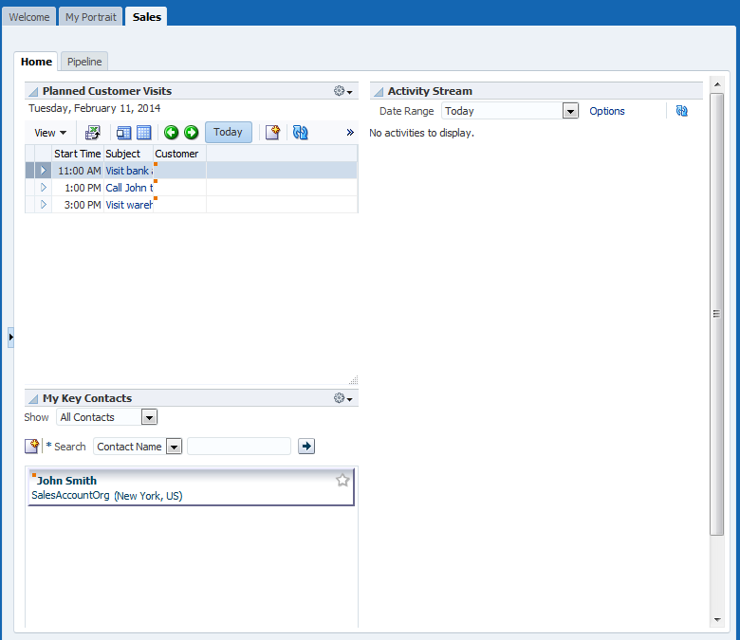
Task: Expand the 1:00 PM visit row
Action: (44, 187)
